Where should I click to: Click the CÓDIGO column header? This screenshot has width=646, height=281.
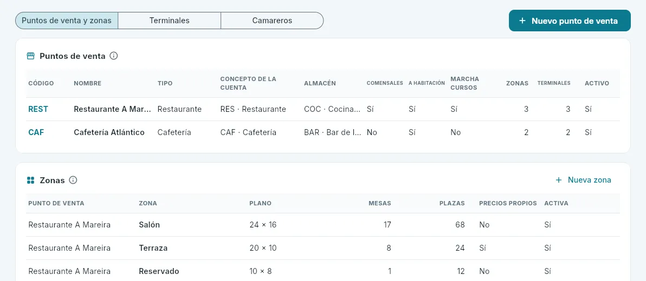click(x=41, y=83)
